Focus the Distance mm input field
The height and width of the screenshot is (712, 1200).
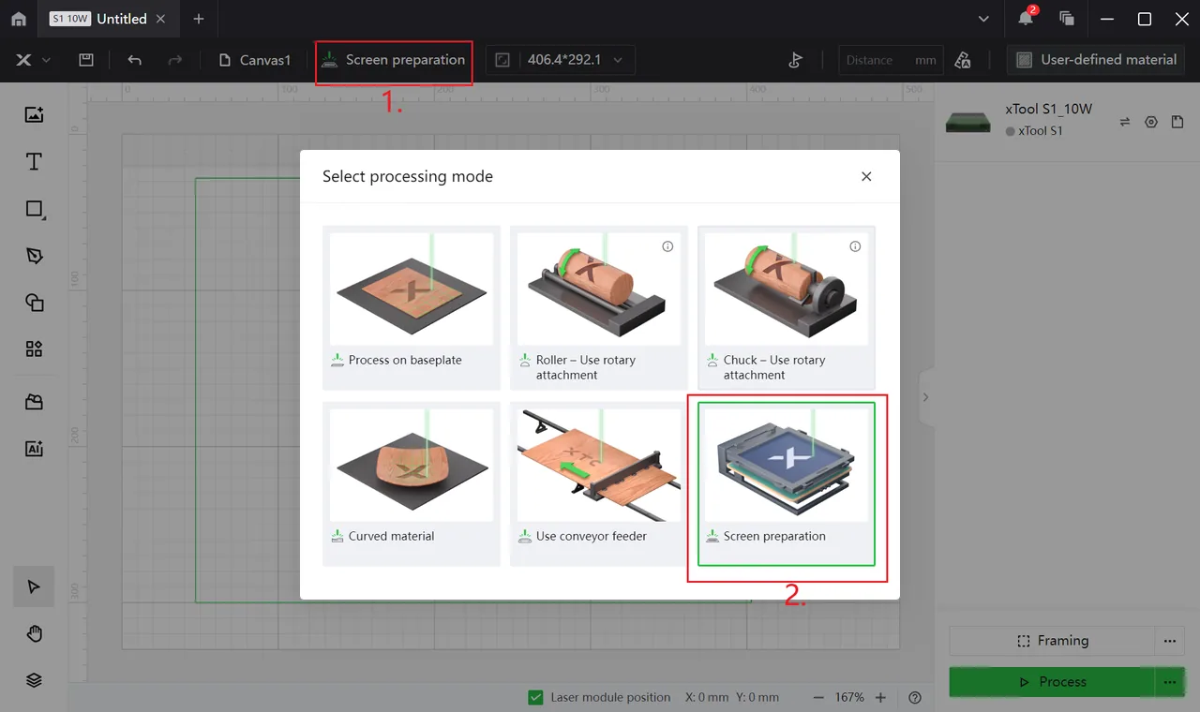tap(890, 60)
